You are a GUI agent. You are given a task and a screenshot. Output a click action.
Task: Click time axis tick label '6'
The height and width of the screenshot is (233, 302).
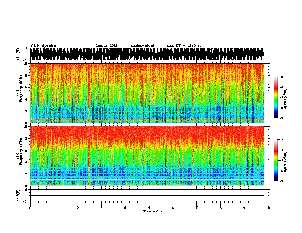tap(173, 208)
